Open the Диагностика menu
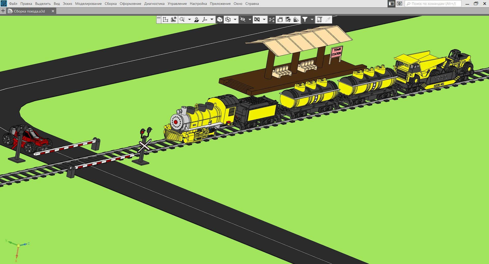Image resolution: width=489 pixels, height=264 pixels. 154,4
